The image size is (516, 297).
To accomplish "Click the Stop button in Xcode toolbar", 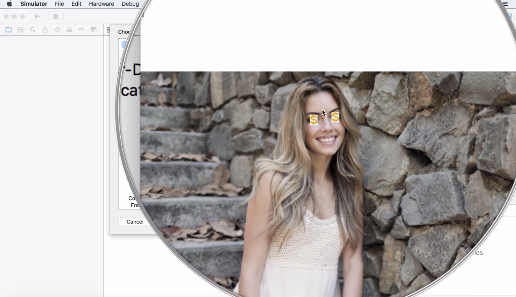I will pos(56,16).
